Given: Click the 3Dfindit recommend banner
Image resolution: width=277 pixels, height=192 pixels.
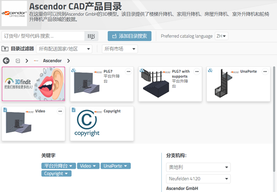Looking at the screenshot, I should (x=34, y=84).
